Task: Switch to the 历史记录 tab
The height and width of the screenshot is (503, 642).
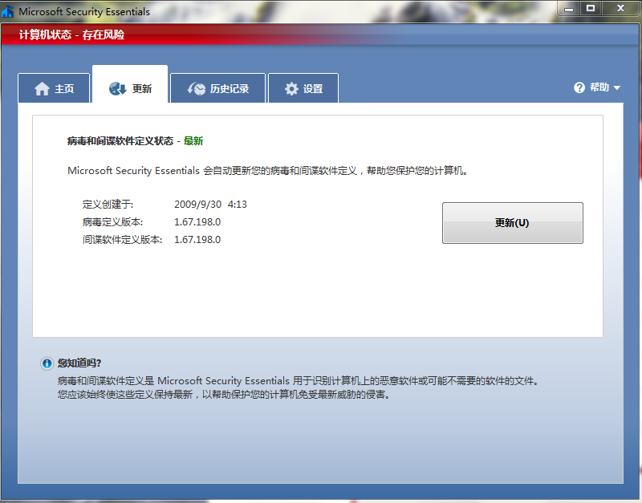Action: coord(217,88)
